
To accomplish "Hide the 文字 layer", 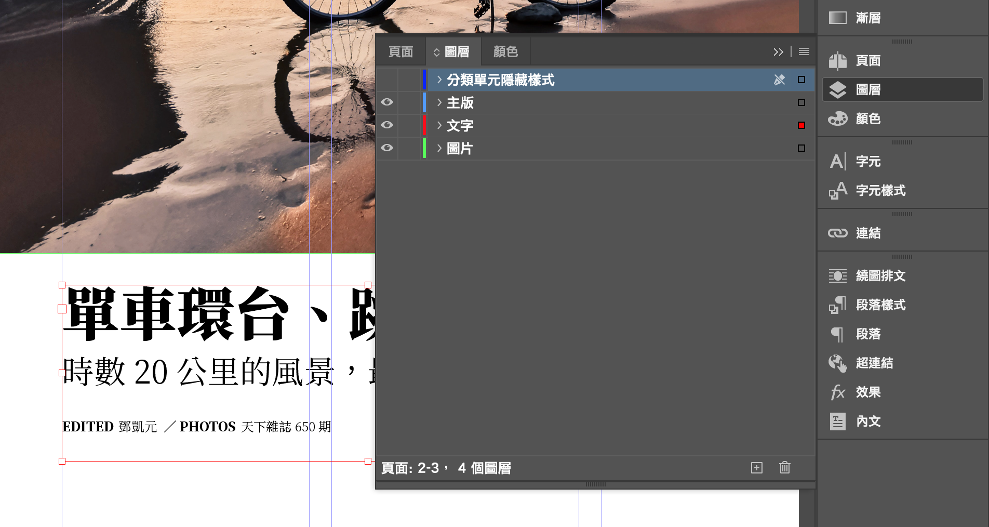I will coord(387,125).
